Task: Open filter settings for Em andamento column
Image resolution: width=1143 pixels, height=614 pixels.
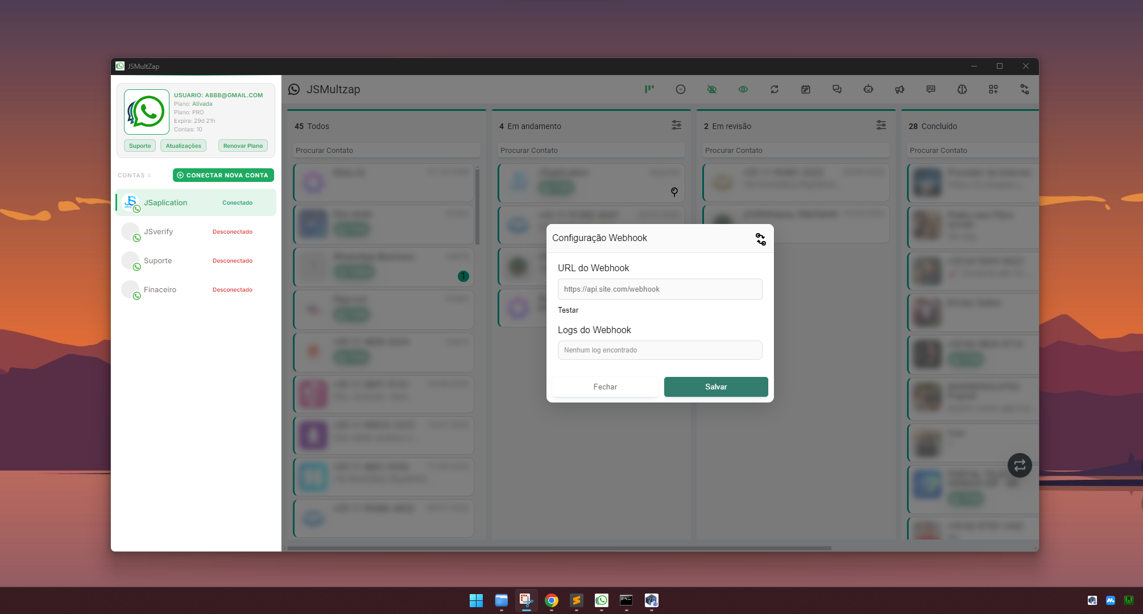Action: click(x=676, y=125)
